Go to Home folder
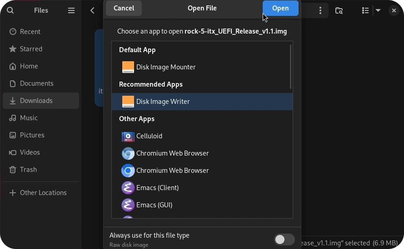The height and width of the screenshot is (249, 404). [41, 66]
